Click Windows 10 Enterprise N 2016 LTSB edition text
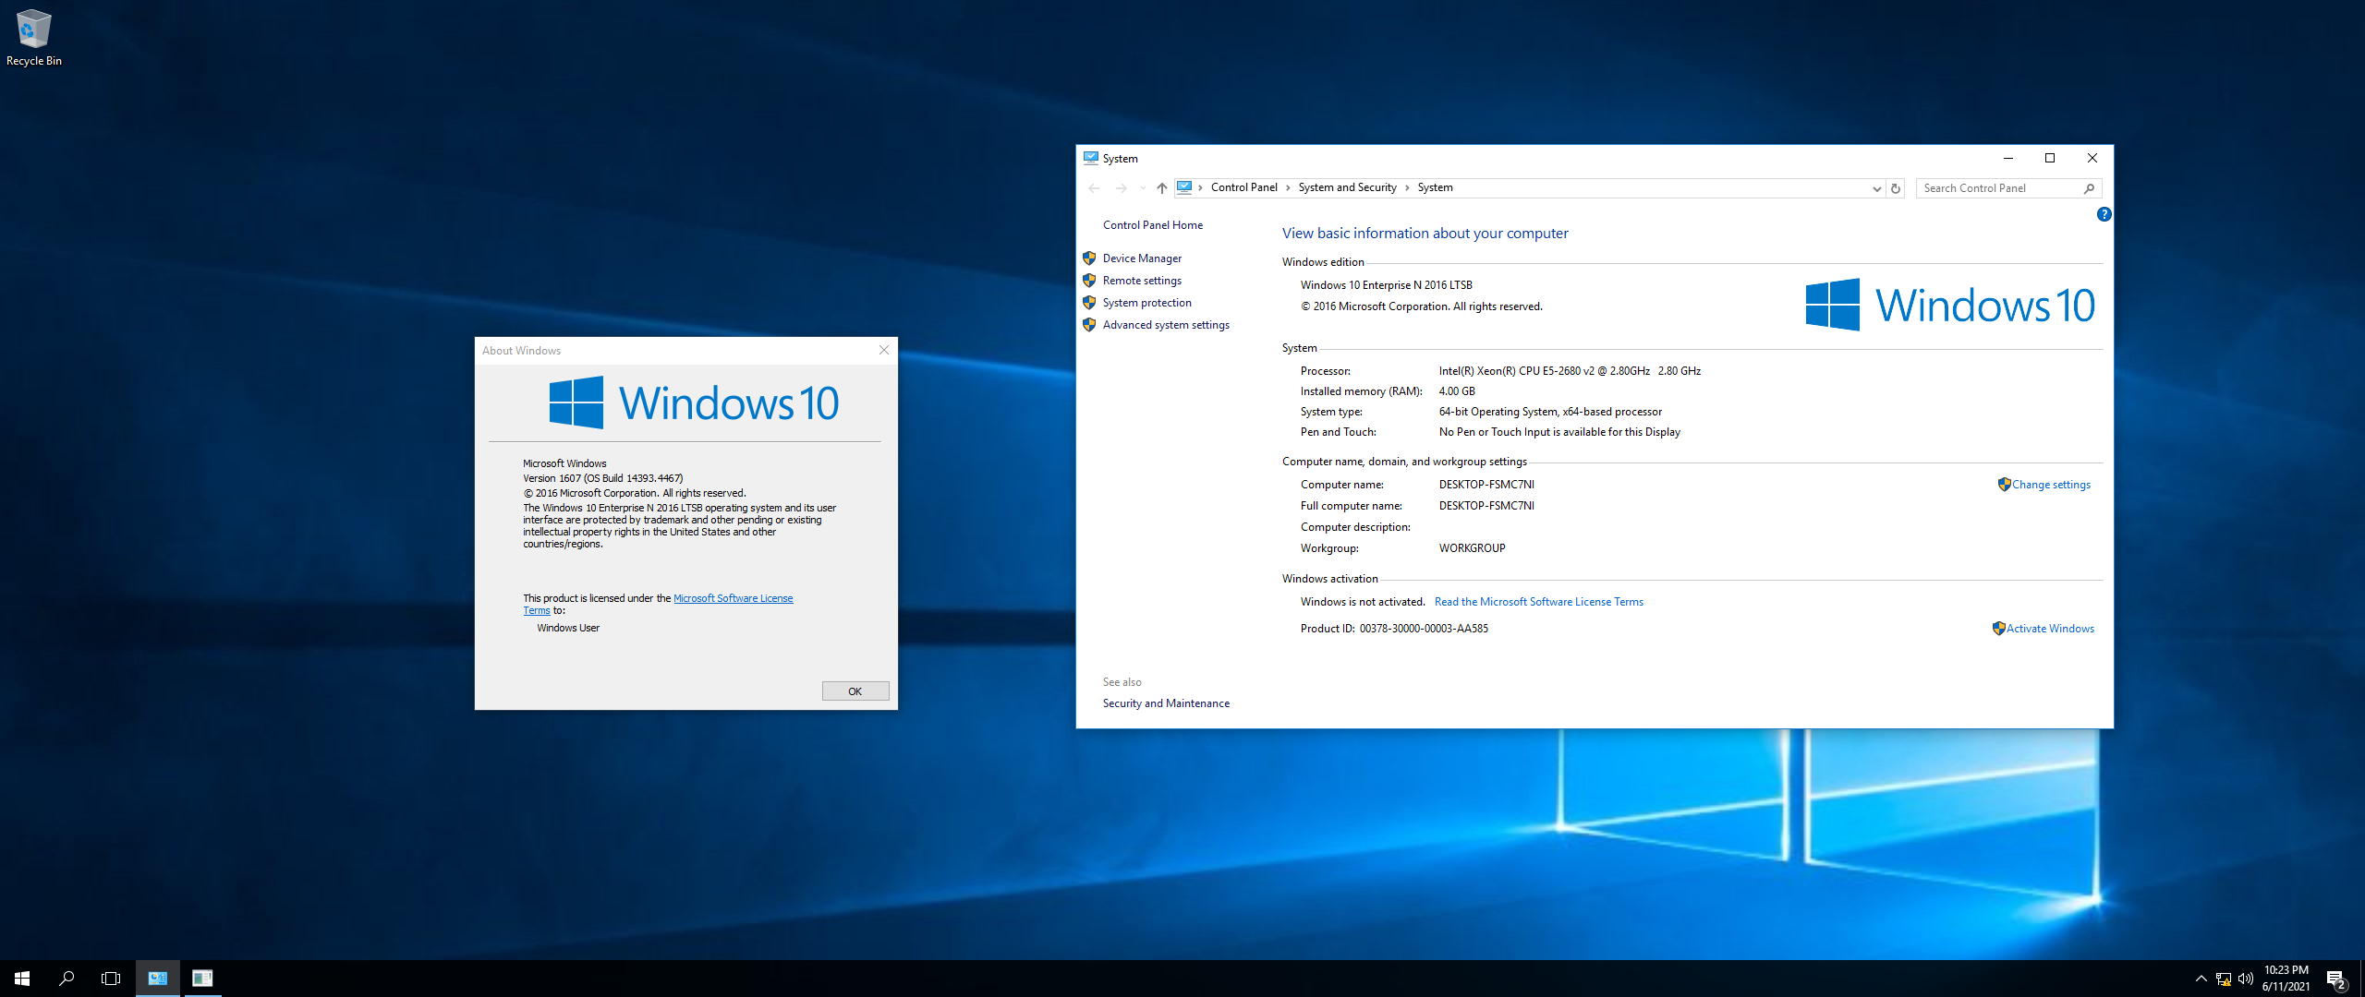 (x=1386, y=285)
